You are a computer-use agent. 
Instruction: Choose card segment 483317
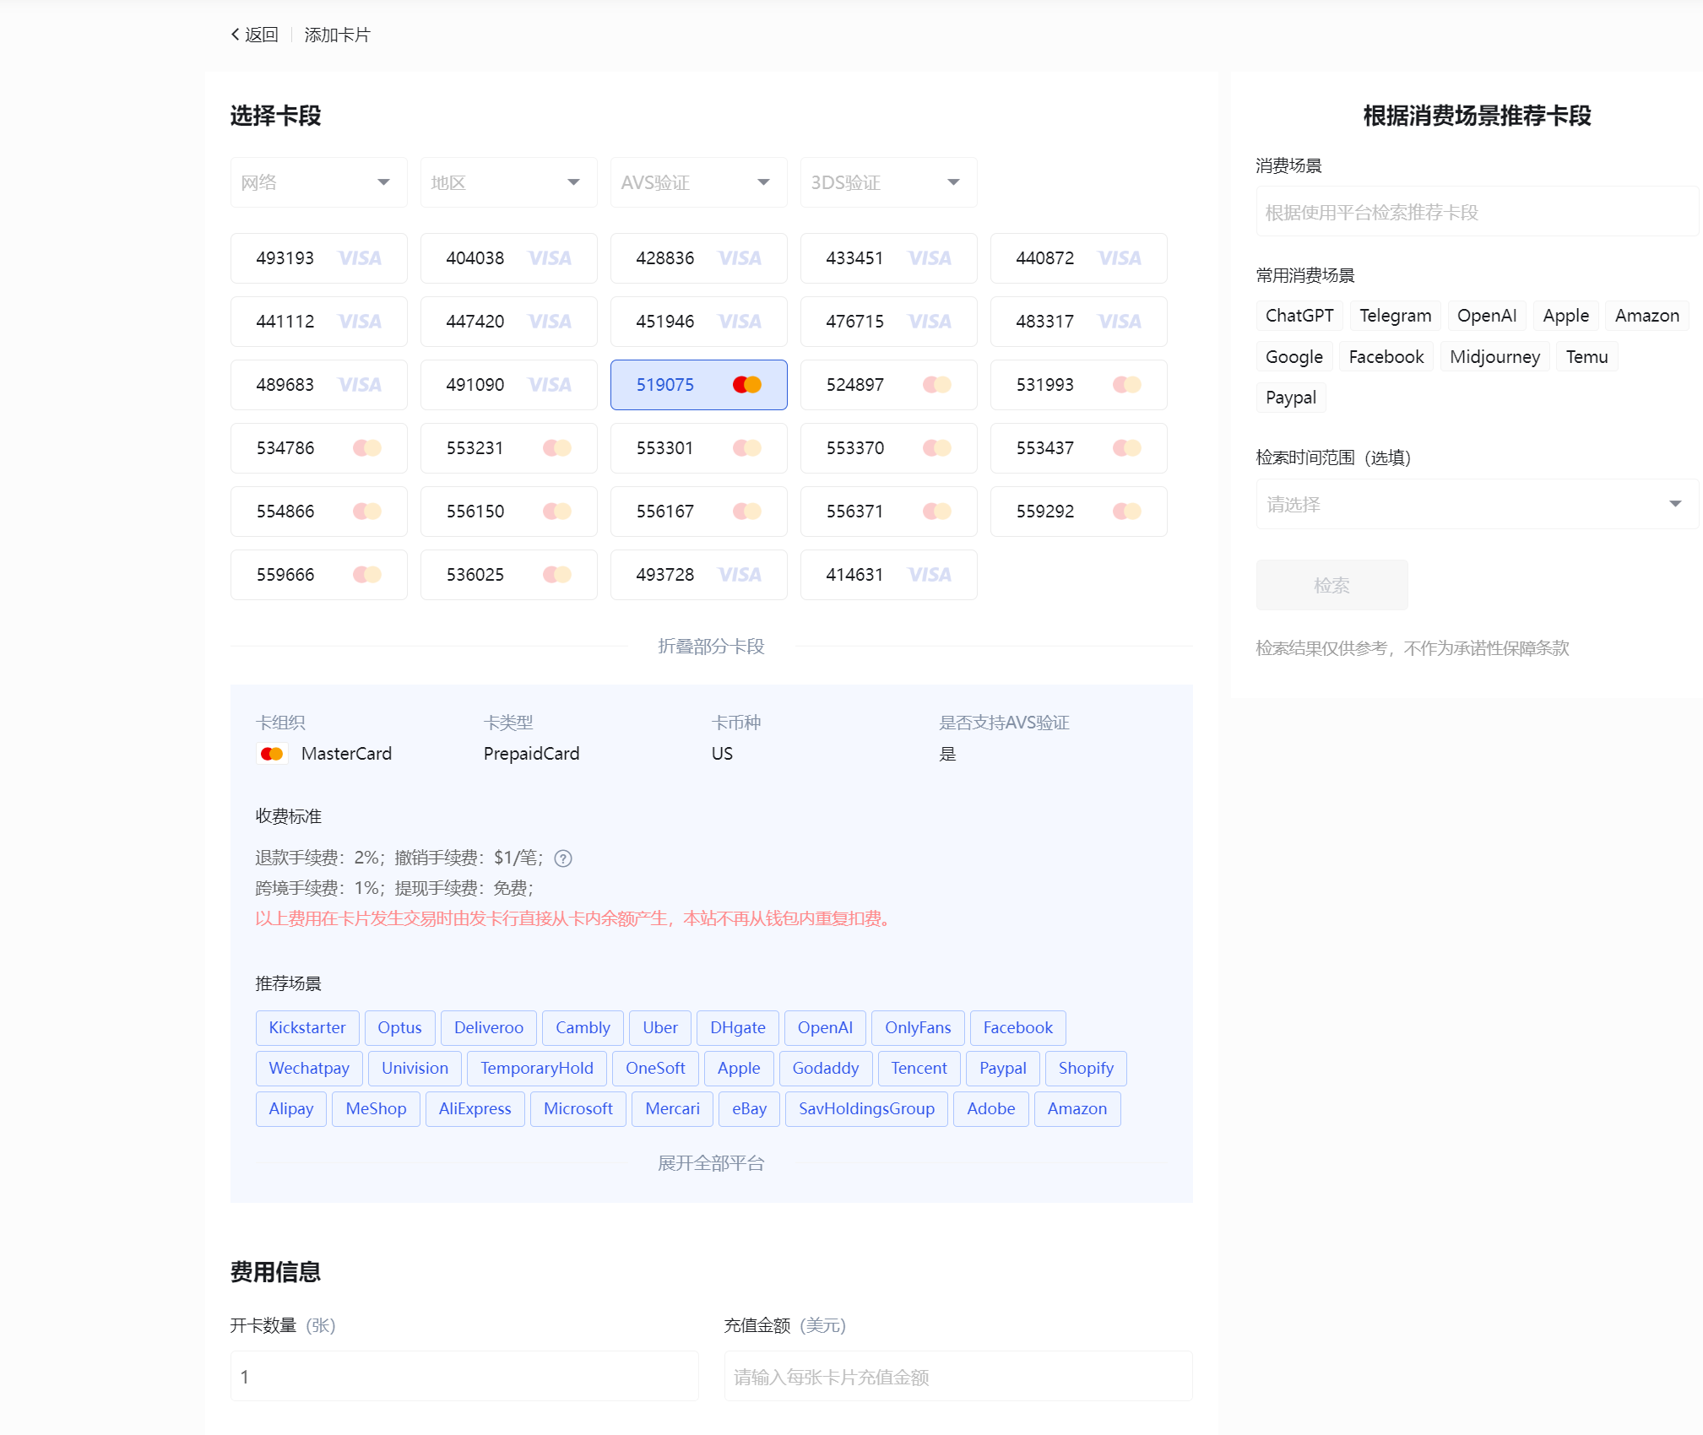point(1078,322)
